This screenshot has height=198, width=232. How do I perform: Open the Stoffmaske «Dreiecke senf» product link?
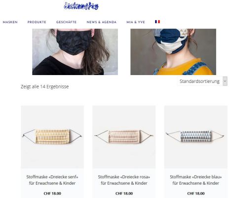tap(52, 180)
